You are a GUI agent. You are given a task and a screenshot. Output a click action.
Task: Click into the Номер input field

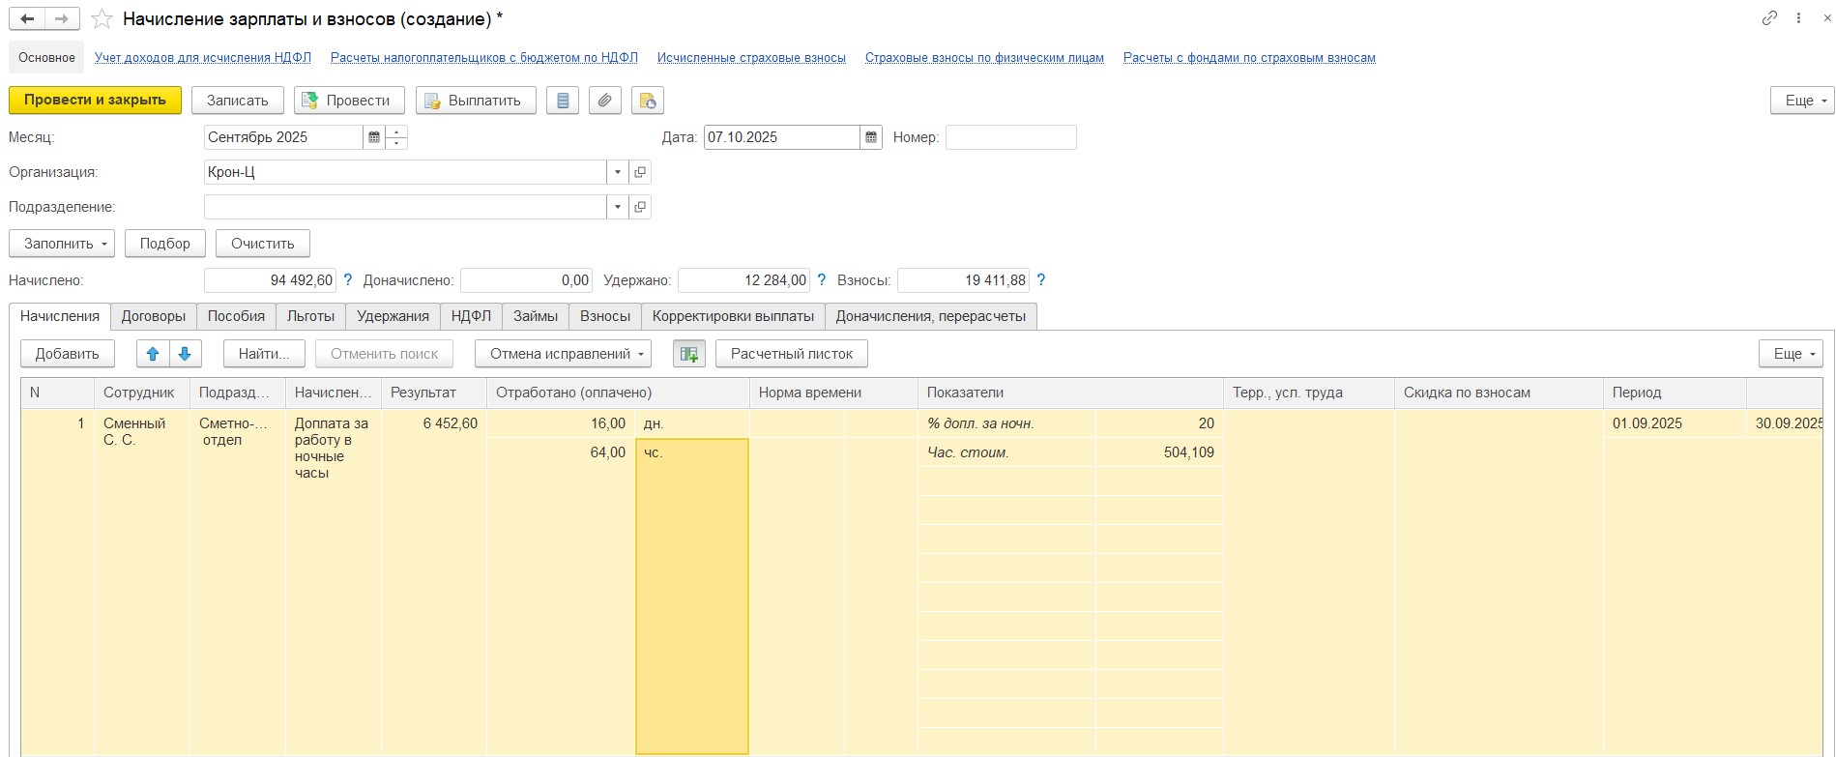point(1010,137)
